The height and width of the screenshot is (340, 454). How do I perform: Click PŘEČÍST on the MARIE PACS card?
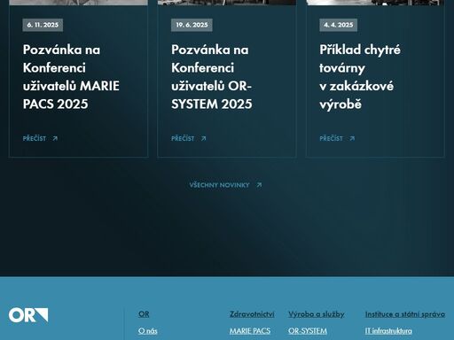click(x=35, y=138)
